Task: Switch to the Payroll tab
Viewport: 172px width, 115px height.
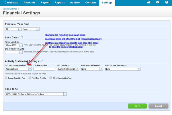Action: point(44,3)
